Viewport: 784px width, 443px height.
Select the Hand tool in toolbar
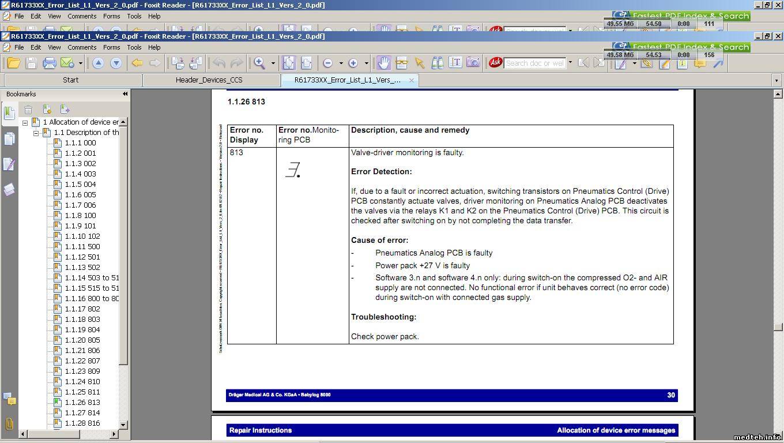(384, 63)
